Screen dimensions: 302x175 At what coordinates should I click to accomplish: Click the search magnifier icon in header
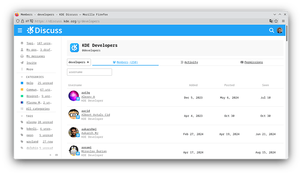point(271,31)
